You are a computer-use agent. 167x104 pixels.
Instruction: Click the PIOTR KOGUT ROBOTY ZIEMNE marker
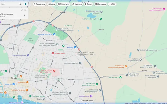click(x=155, y=66)
